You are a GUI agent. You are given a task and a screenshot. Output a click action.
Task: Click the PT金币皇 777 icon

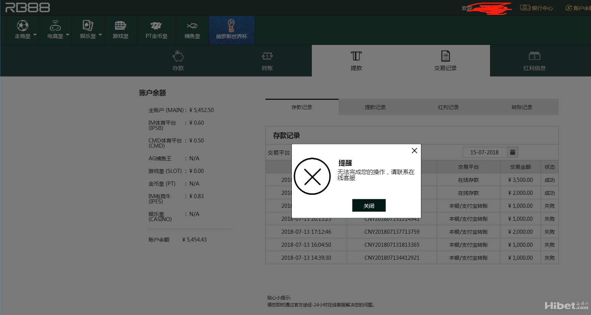(x=156, y=26)
